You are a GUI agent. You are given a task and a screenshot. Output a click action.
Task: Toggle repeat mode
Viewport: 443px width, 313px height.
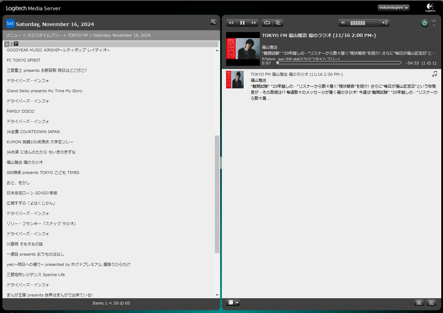tap(267, 23)
